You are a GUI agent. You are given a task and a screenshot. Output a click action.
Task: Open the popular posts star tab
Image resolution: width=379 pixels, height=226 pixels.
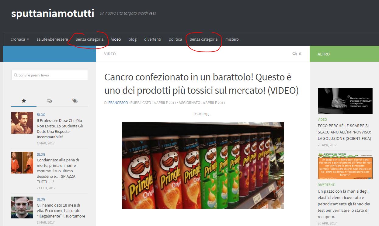pos(24,101)
